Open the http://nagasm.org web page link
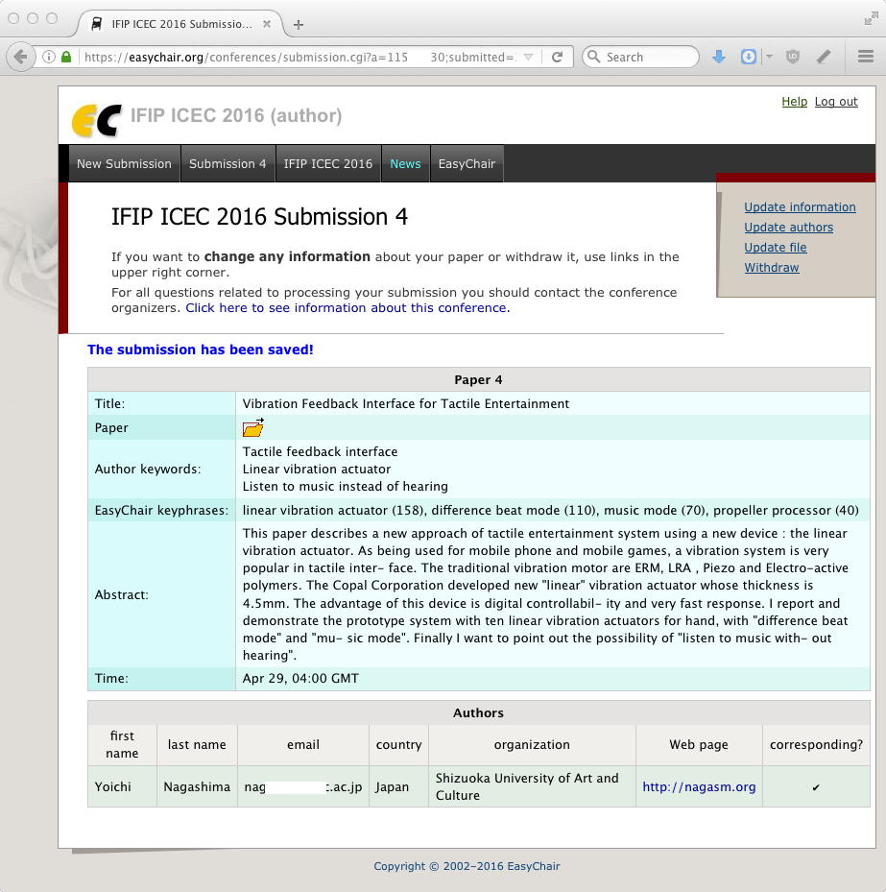Image resolution: width=886 pixels, height=892 pixels. click(x=699, y=786)
